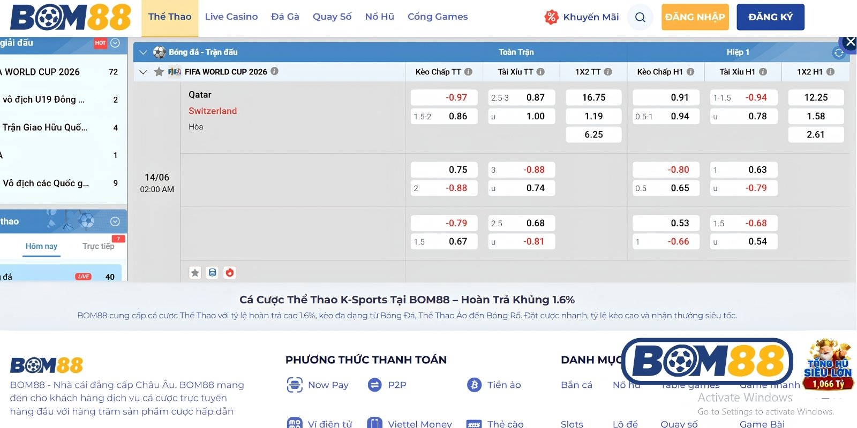Click info icon next to FIFA WORLD CUP 2026
Image resolution: width=857 pixels, height=428 pixels.
click(x=274, y=71)
